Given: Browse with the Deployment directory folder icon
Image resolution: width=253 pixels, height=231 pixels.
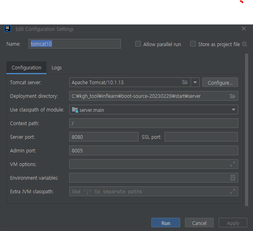Looking at the screenshot, I should 233,96.
